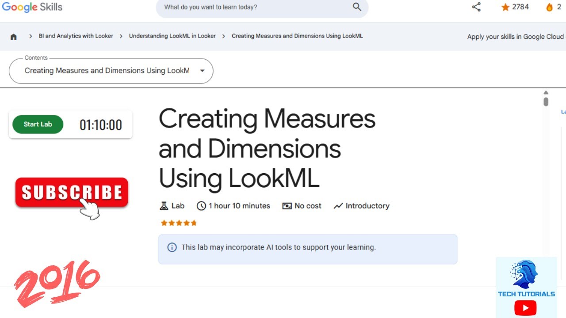Click the red Subscribe button graphic
The width and height of the screenshot is (566, 318).
point(72,193)
